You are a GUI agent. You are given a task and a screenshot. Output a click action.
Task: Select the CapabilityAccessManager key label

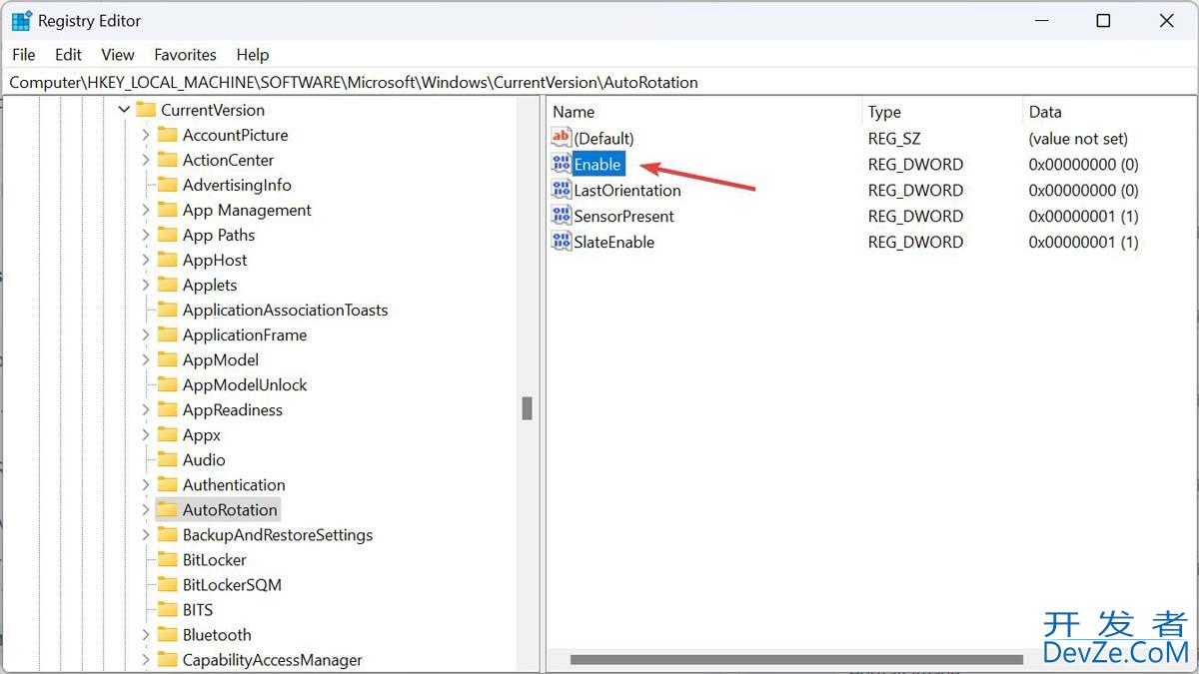tap(273, 659)
